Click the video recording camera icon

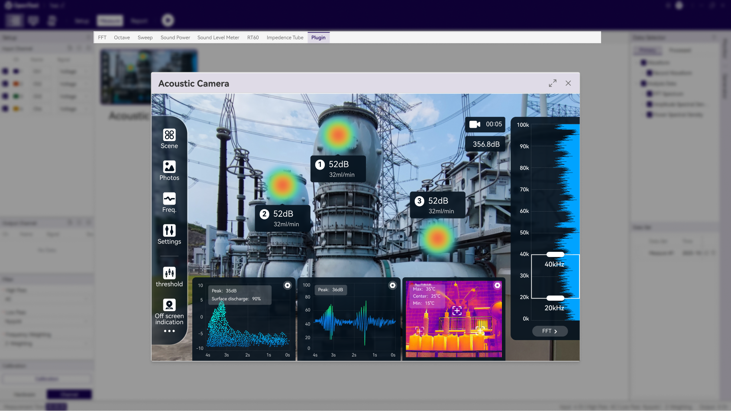(475, 125)
